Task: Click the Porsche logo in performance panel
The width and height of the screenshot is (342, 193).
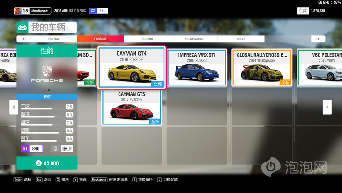Action: 47,74
